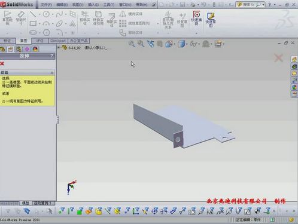This screenshot has height=224, width=298.
Task: Switch to the DimXpert tab
Action: [58, 41]
